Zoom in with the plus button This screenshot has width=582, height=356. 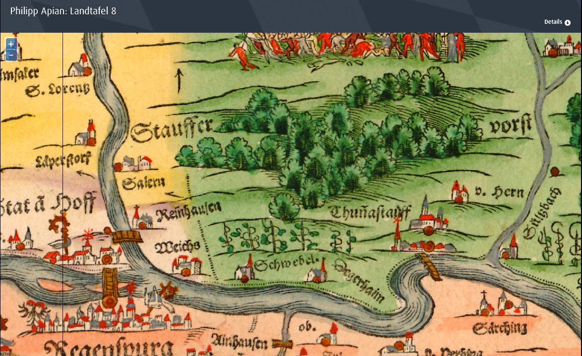coord(11,44)
